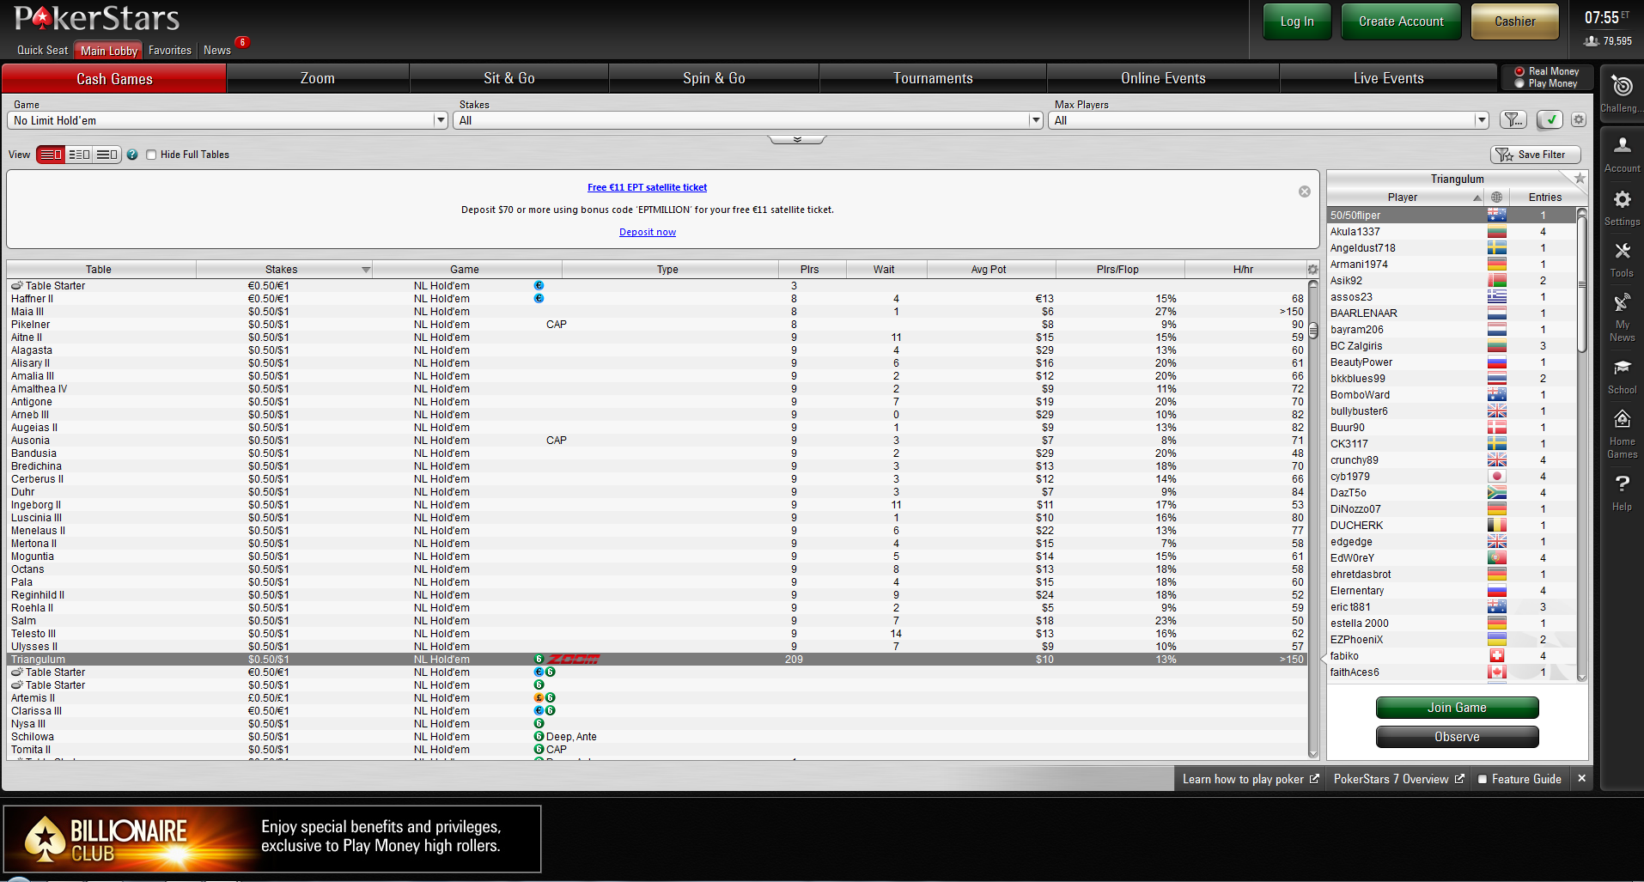Viewport: 1644px width, 882px height.
Task: Open the Learn how to play poker link
Action: (x=1251, y=779)
